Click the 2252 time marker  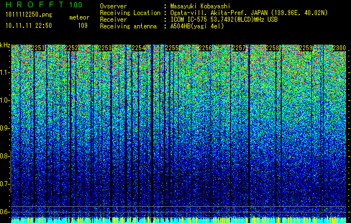click(71, 48)
